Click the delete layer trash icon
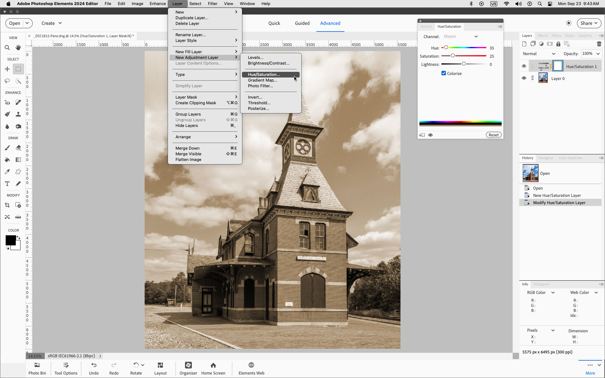 pos(599,44)
